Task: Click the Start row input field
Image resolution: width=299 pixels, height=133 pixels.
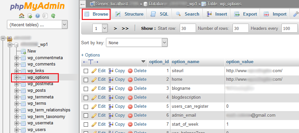Action: pyautogui.click(x=188, y=29)
